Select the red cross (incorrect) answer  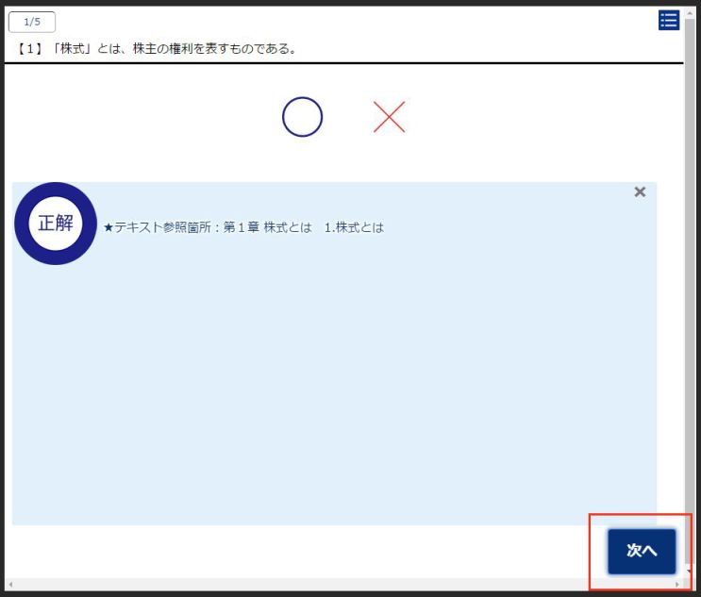389,117
